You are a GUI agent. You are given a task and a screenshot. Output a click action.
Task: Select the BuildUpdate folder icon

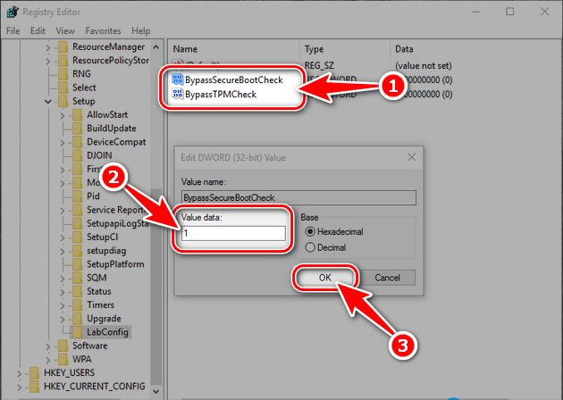[78, 129]
